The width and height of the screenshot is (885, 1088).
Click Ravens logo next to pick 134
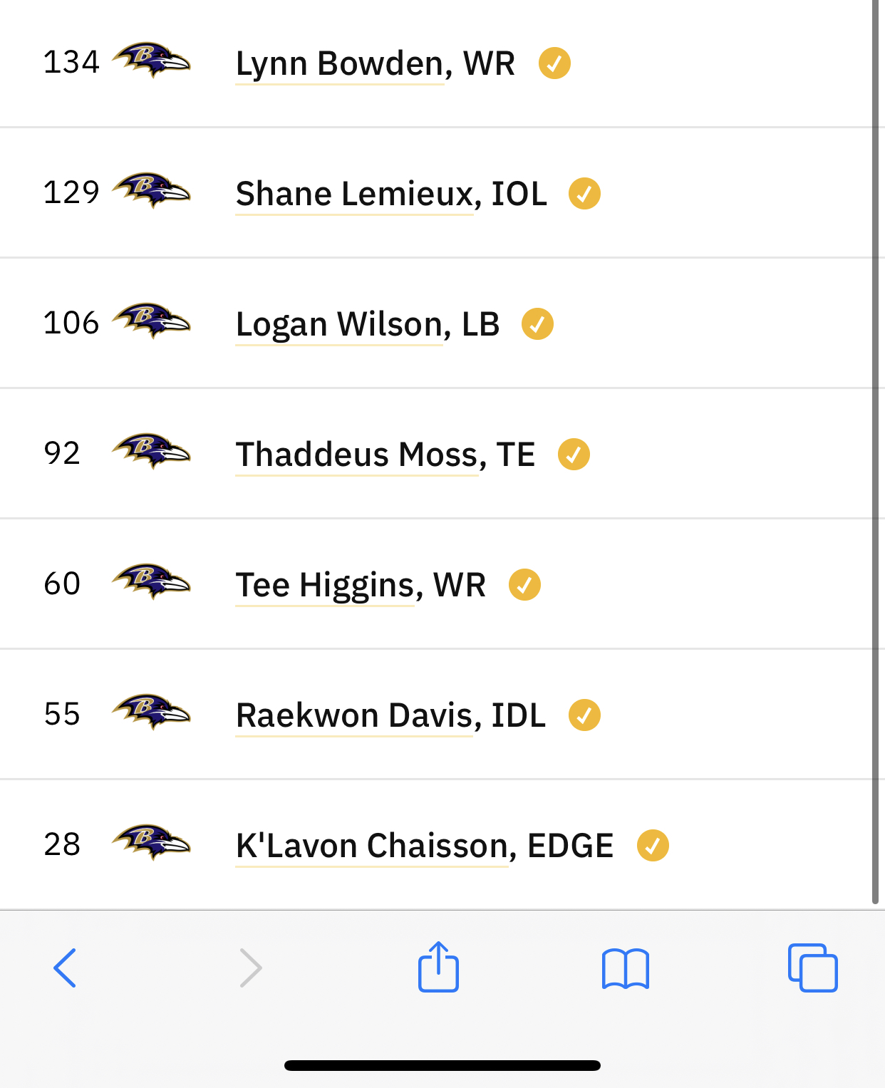(x=152, y=61)
